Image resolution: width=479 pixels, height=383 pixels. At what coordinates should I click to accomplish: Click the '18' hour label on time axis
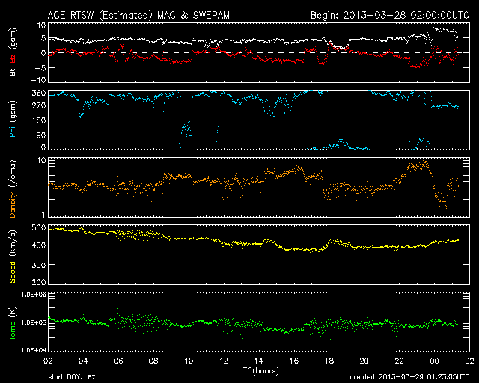pyautogui.click(x=329, y=361)
